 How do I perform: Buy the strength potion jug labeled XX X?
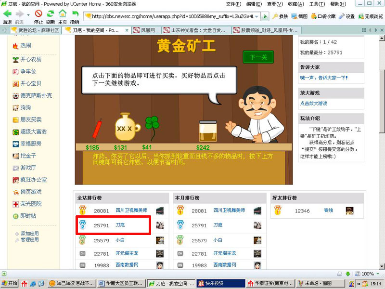point(127,127)
